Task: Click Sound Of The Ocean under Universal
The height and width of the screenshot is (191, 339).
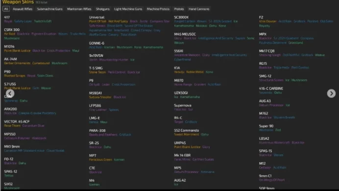Action: click(139, 25)
